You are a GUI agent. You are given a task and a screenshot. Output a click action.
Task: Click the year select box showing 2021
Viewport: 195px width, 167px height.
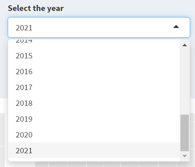[99, 27]
